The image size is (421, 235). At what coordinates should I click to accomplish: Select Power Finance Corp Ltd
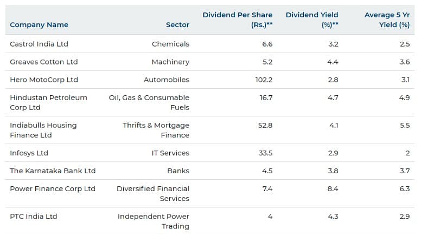[x=53, y=188]
